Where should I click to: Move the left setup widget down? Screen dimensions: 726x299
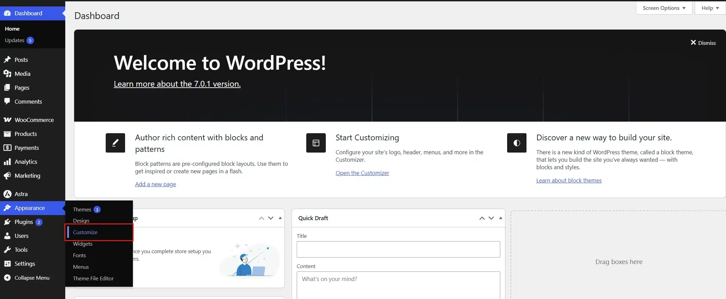click(271, 218)
